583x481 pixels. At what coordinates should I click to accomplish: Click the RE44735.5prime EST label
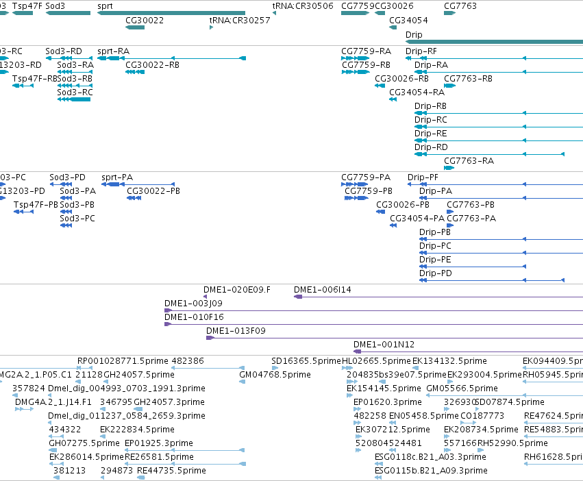click(x=171, y=471)
